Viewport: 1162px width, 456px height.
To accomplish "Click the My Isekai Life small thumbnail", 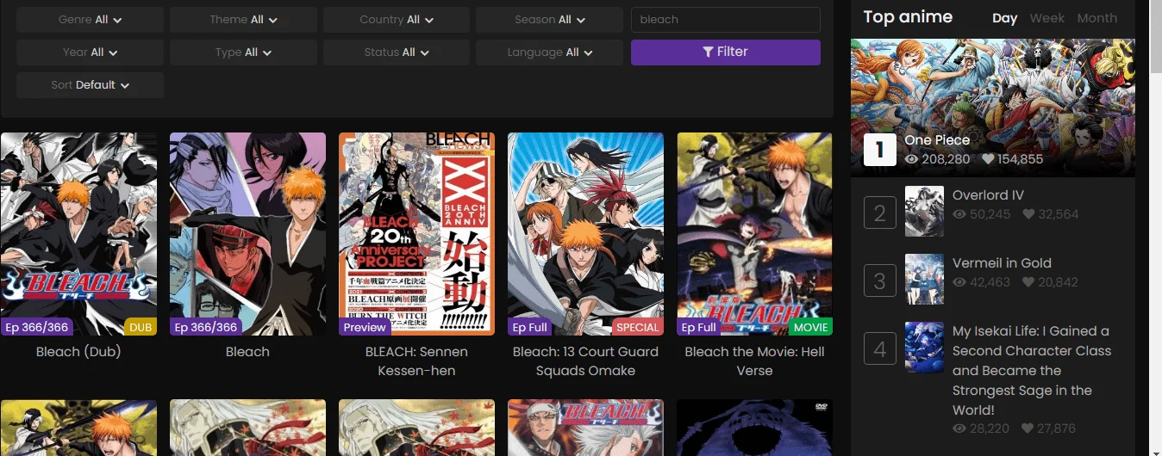I will [924, 348].
